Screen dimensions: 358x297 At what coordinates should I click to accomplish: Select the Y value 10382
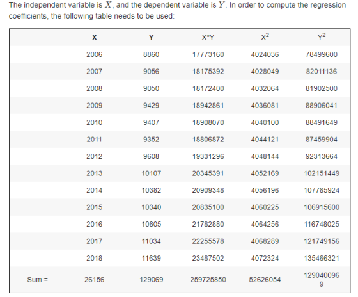pyautogui.click(x=151, y=191)
